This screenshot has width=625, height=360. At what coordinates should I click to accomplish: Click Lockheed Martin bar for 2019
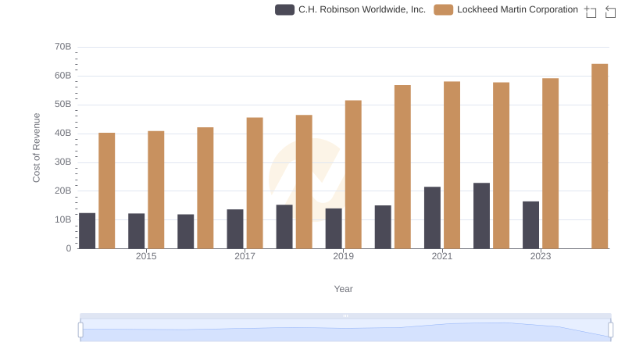tap(353, 174)
